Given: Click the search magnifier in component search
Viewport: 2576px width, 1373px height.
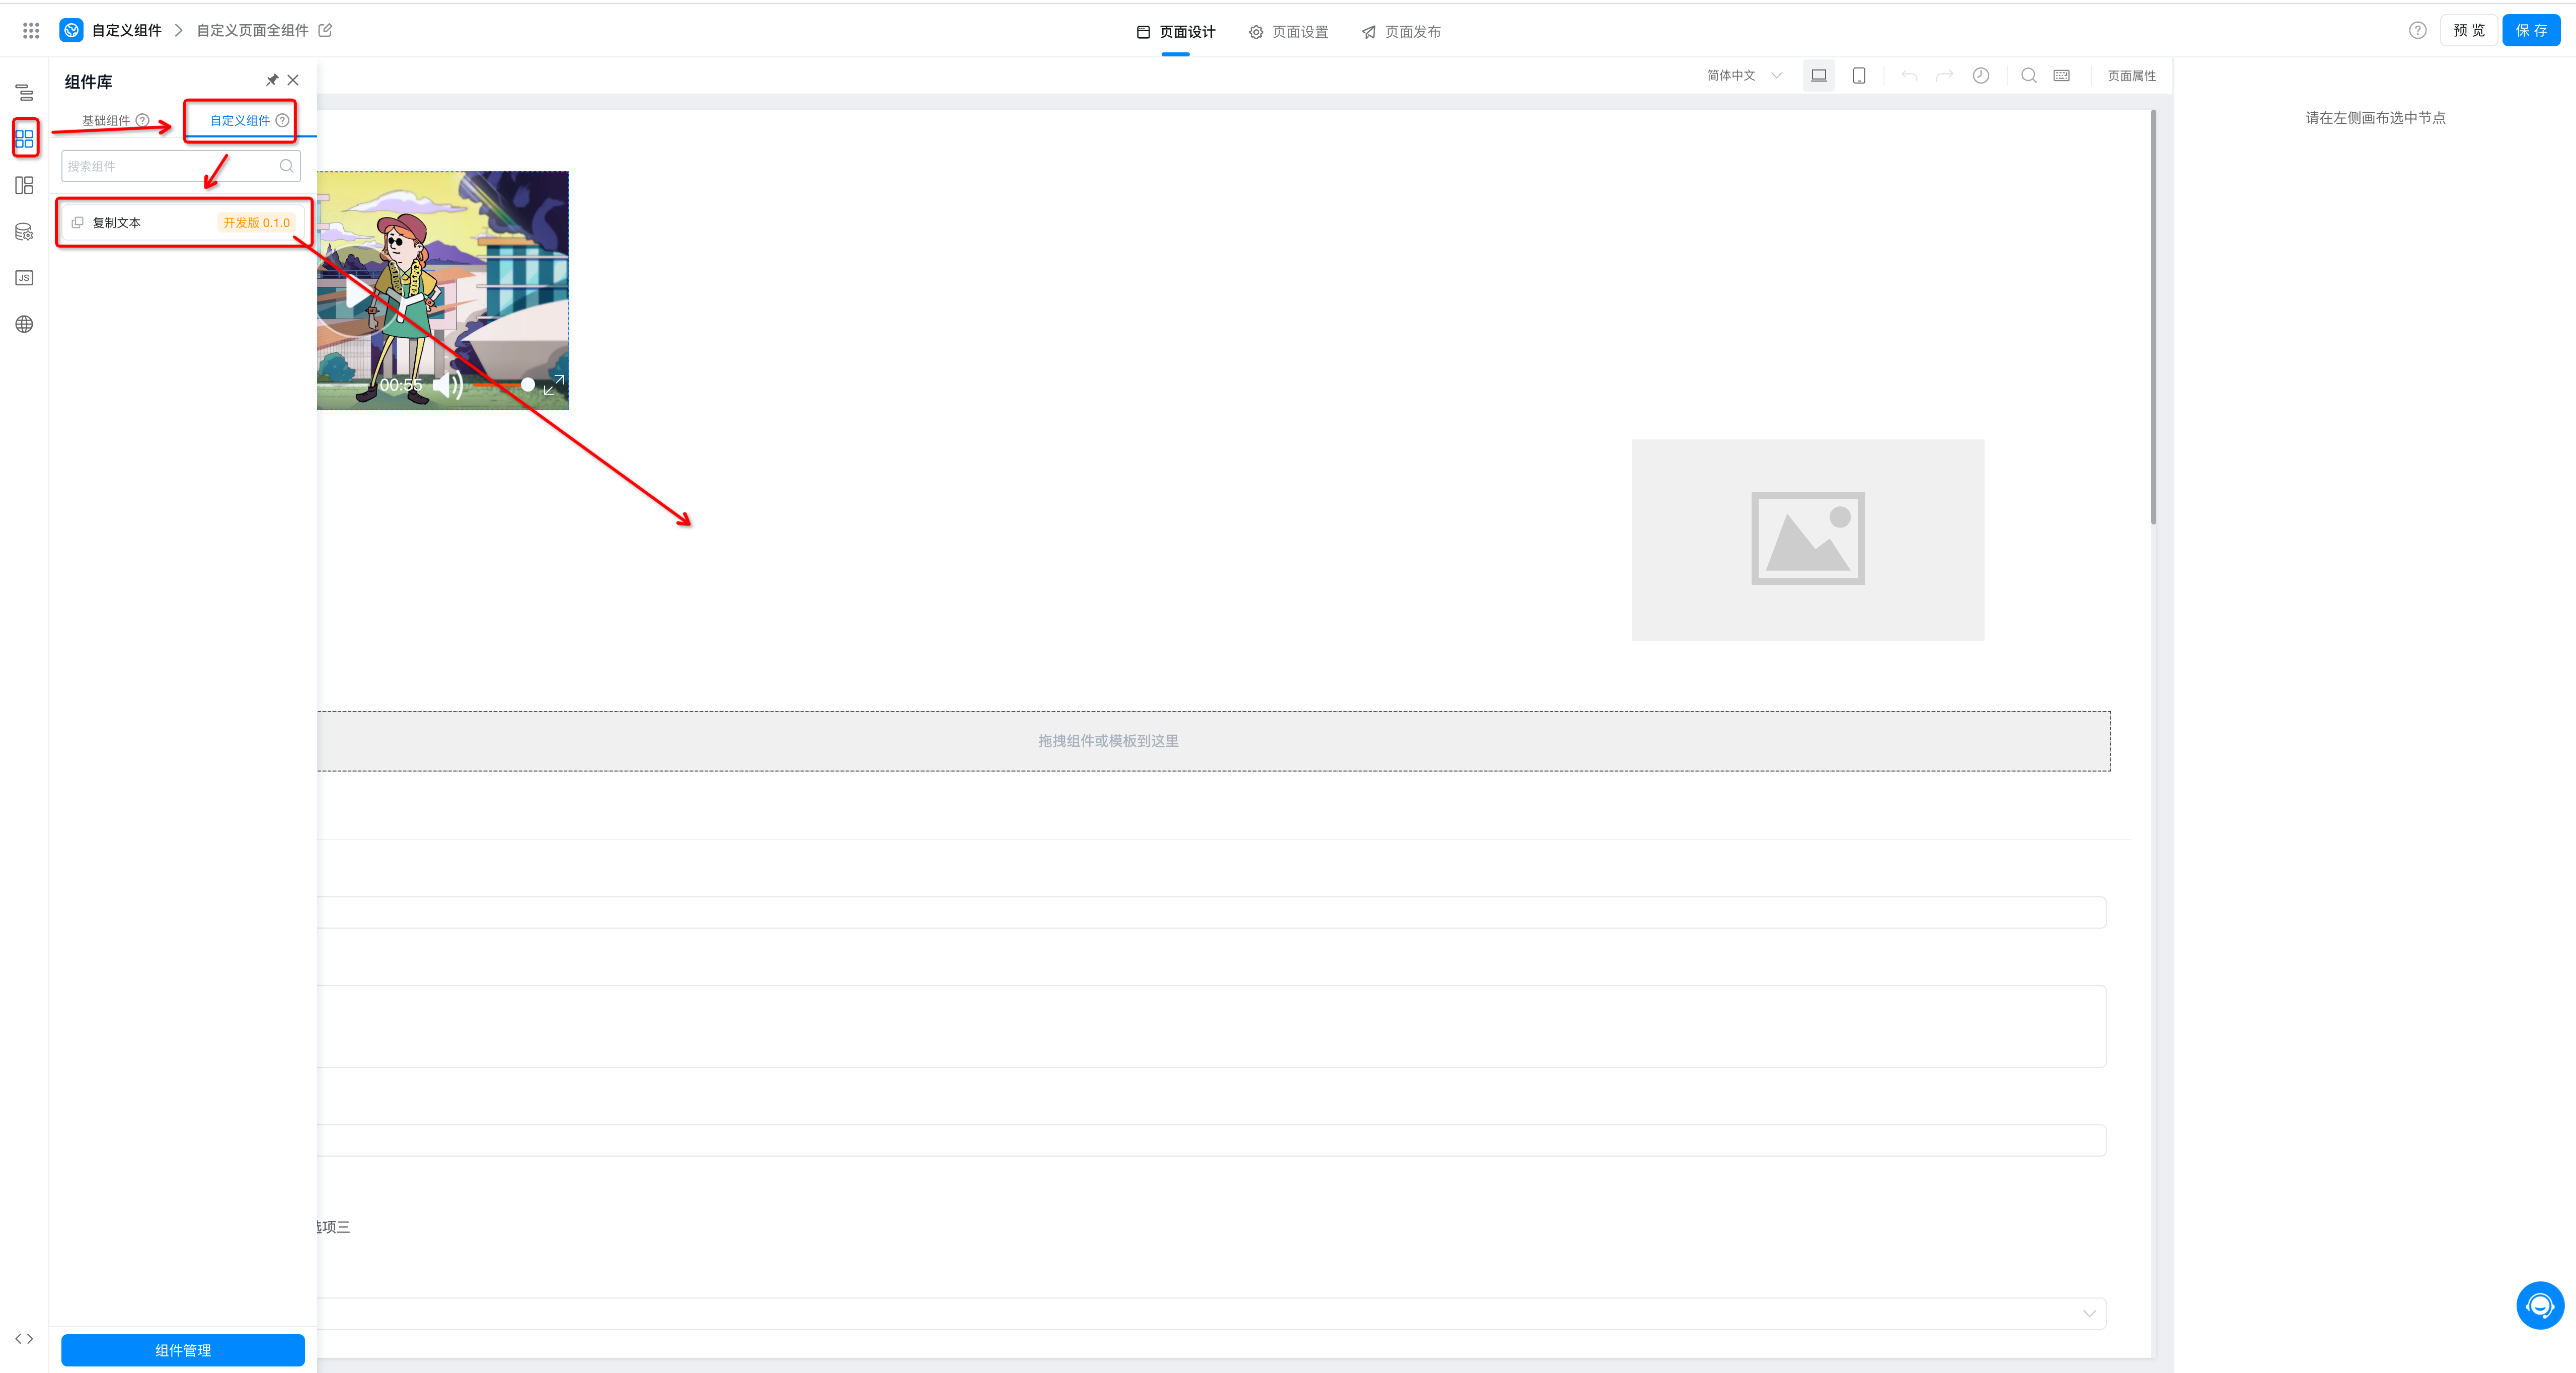Looking at the screenshot, I should (286, 166).
